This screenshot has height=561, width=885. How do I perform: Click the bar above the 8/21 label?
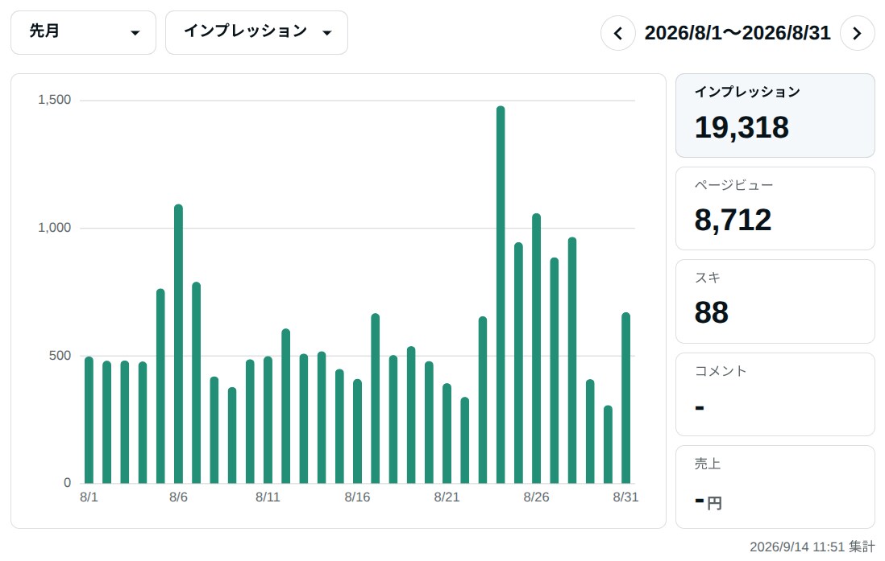point(447,434)
